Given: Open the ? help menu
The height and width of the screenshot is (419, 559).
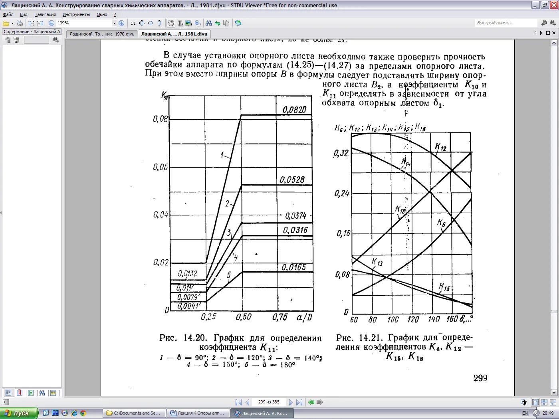Looking at the screenshot, I should pos(115,14).
